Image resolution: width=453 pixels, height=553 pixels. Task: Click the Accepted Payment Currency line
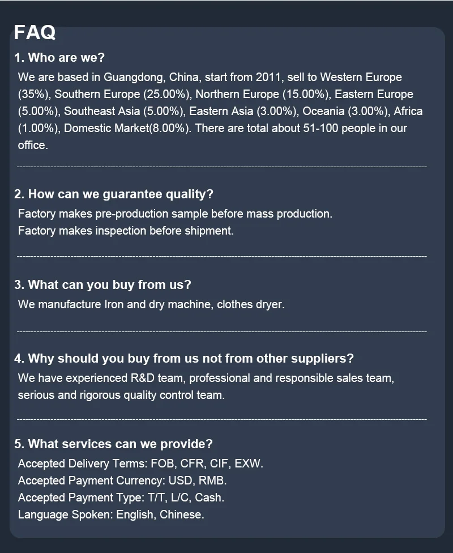click(122, 480)
